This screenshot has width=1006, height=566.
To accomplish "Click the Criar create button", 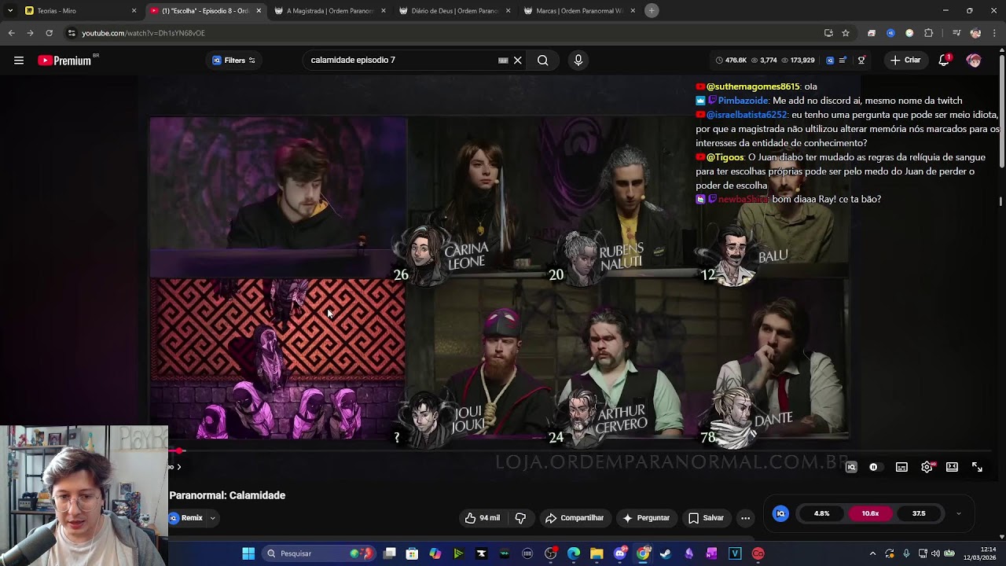I will coord(905,61).
